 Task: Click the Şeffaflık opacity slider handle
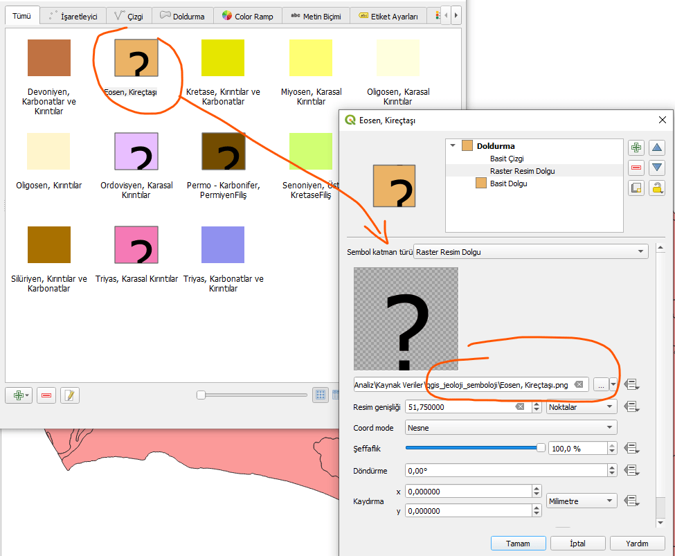[x=541, y=448]
